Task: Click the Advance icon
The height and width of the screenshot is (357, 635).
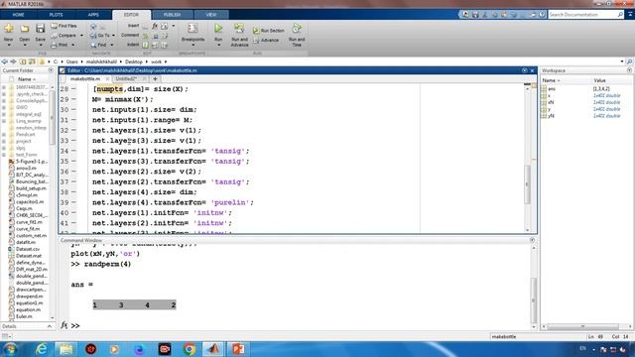Action: 256,40
